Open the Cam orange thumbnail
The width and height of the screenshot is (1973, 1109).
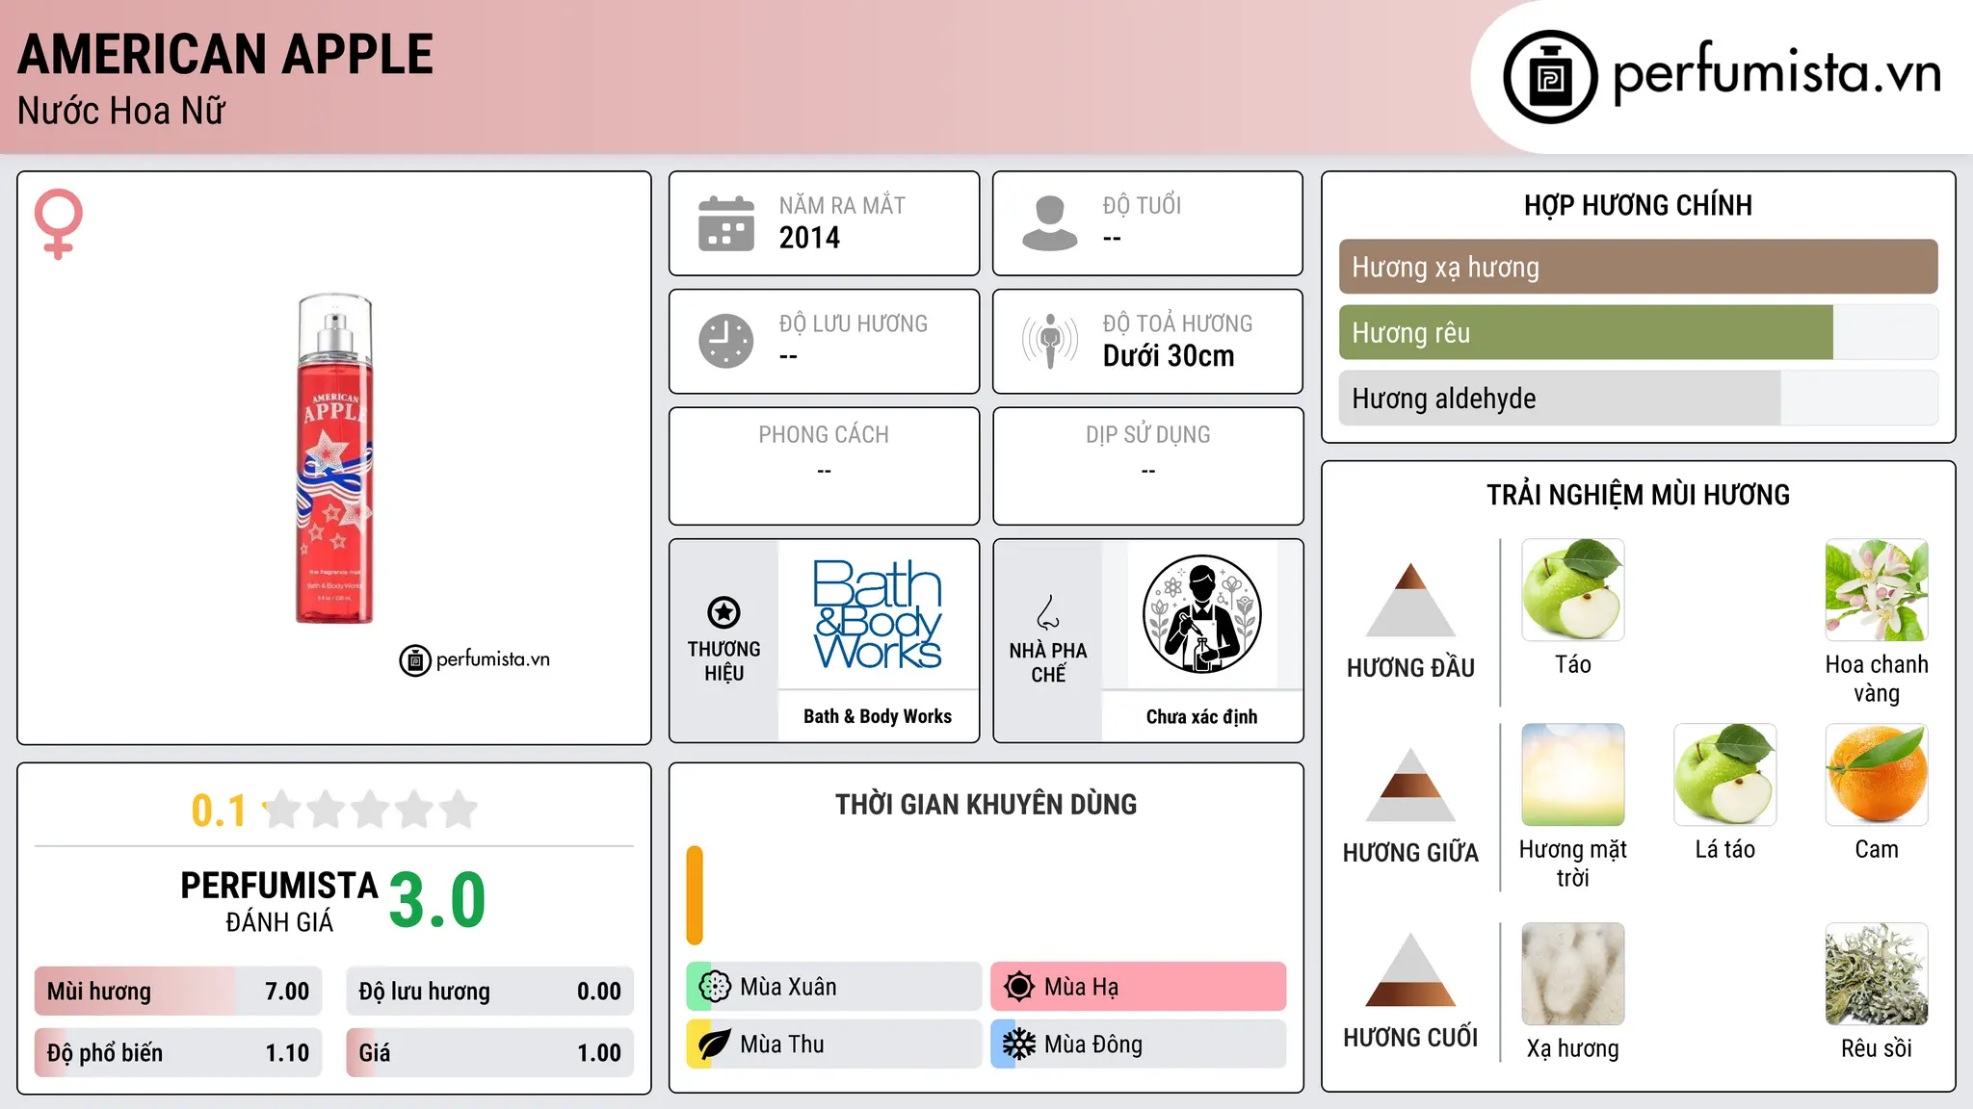(1877, 775)
